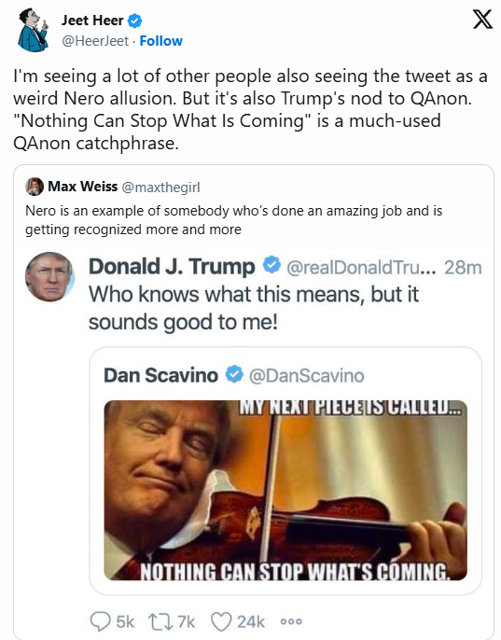This screenshot has width=501, height=640.
Task: Open the @maxthegirl handle
Action: point(160,187)
